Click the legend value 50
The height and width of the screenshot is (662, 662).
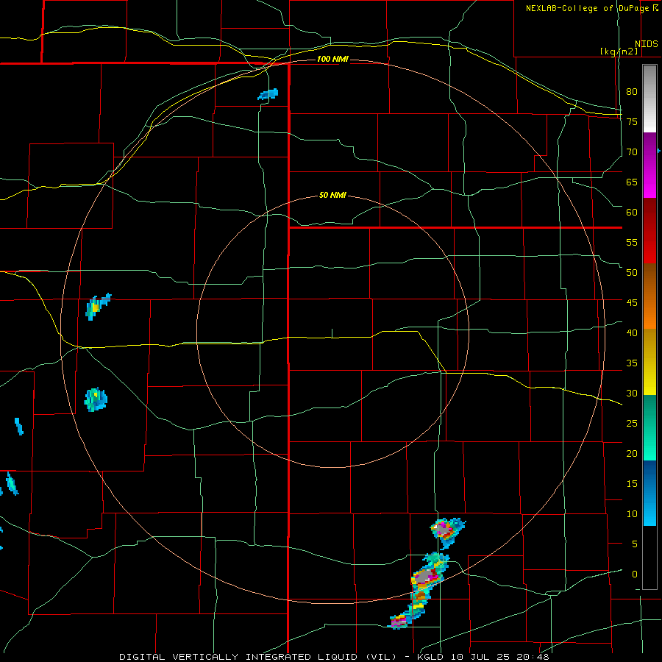(632, 273)
